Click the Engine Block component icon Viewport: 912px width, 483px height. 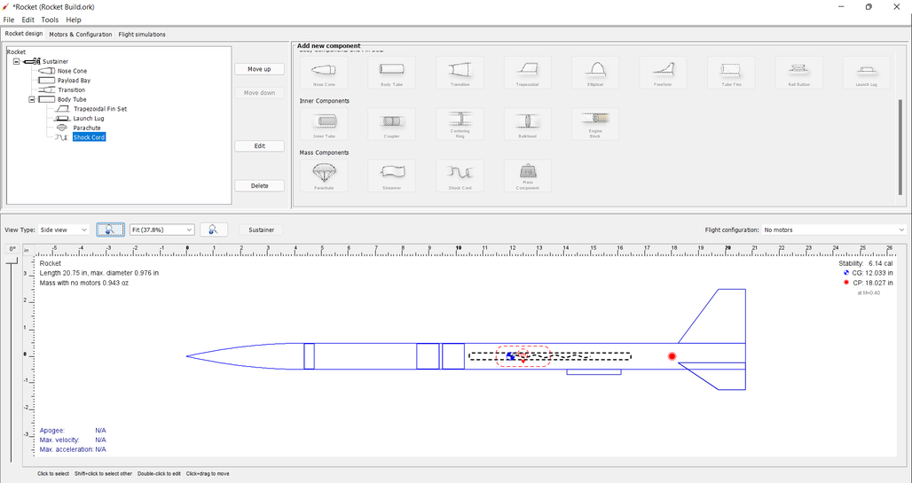pyautogui.click(x=595, y=124)
